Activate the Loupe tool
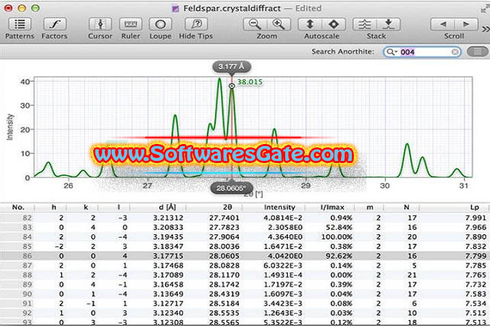 [161, 24]
